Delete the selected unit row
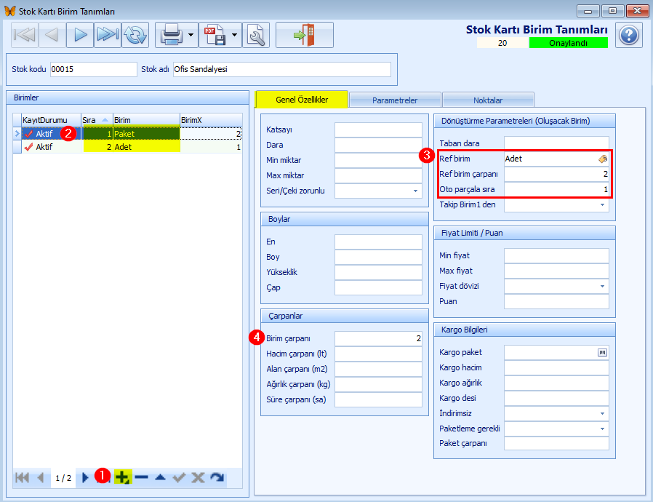The height and width of the screenshot is (502, 653). click(x=142, y=477)
